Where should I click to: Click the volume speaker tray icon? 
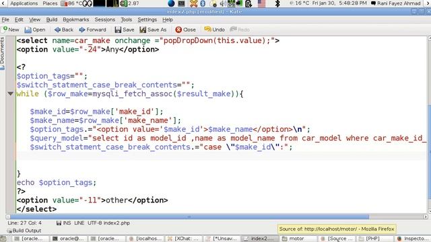[x=222, y=3]
